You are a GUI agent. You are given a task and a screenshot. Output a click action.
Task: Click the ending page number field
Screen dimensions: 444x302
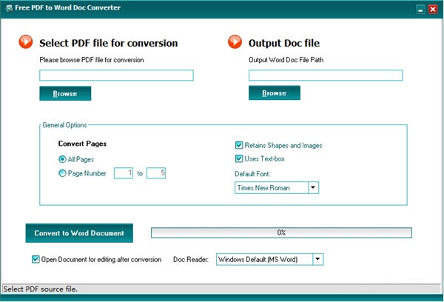click(156, 173)
